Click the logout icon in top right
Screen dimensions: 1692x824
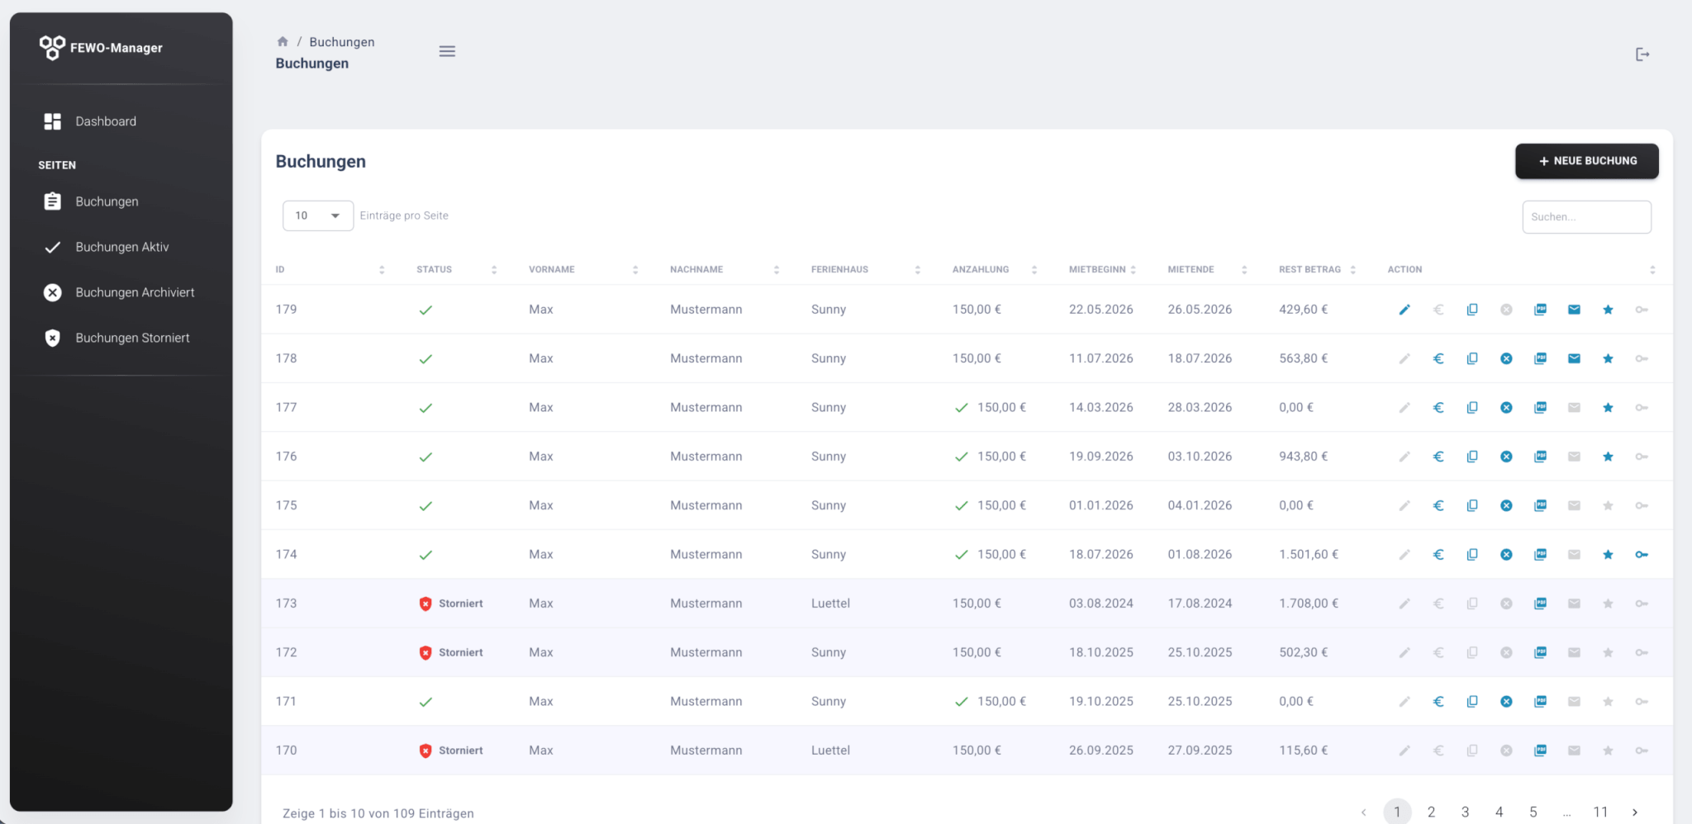coord(1642,54)
